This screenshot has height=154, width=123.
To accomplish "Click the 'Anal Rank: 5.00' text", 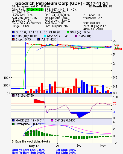I will click(54, 23).
